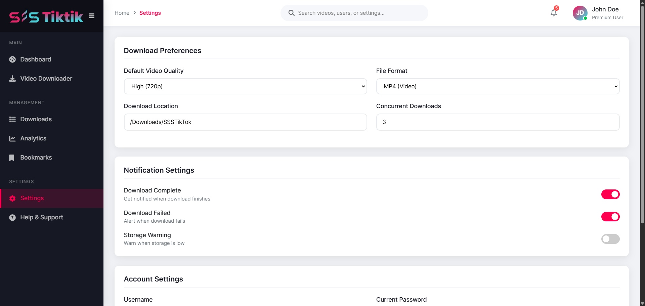Turn off Download Failed alerts
This screenshot has height=306, width=645.
pyautogui.click(x=610, y=217)
